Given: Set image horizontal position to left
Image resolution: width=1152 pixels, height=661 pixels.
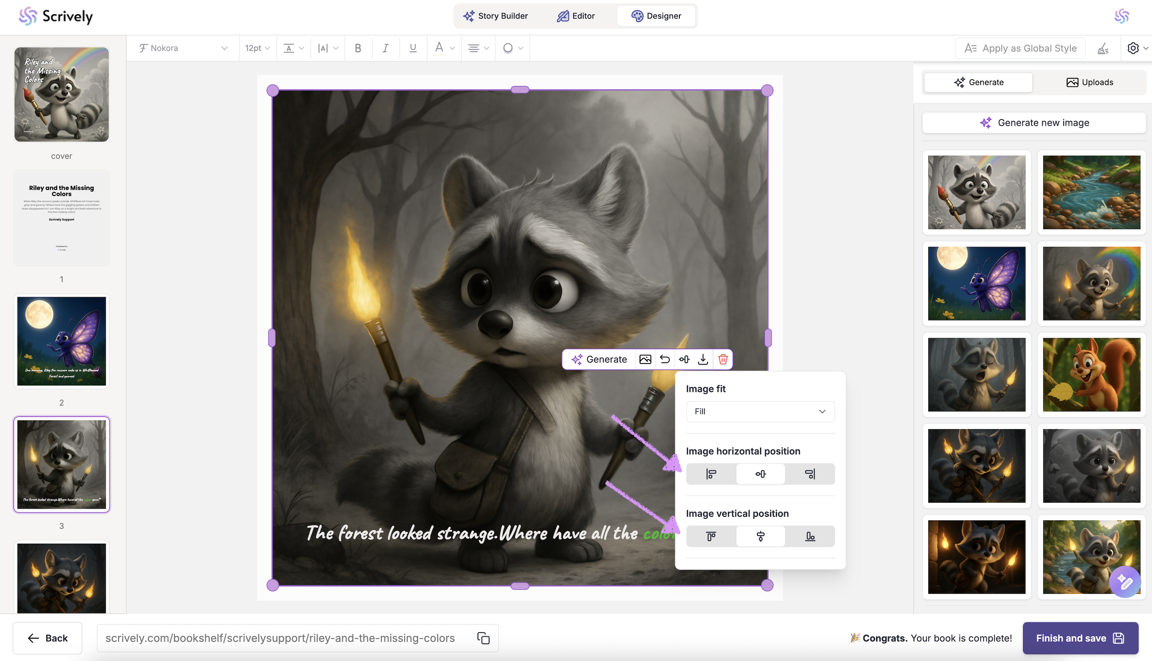Looking at the screenshot, I should 711,474.
